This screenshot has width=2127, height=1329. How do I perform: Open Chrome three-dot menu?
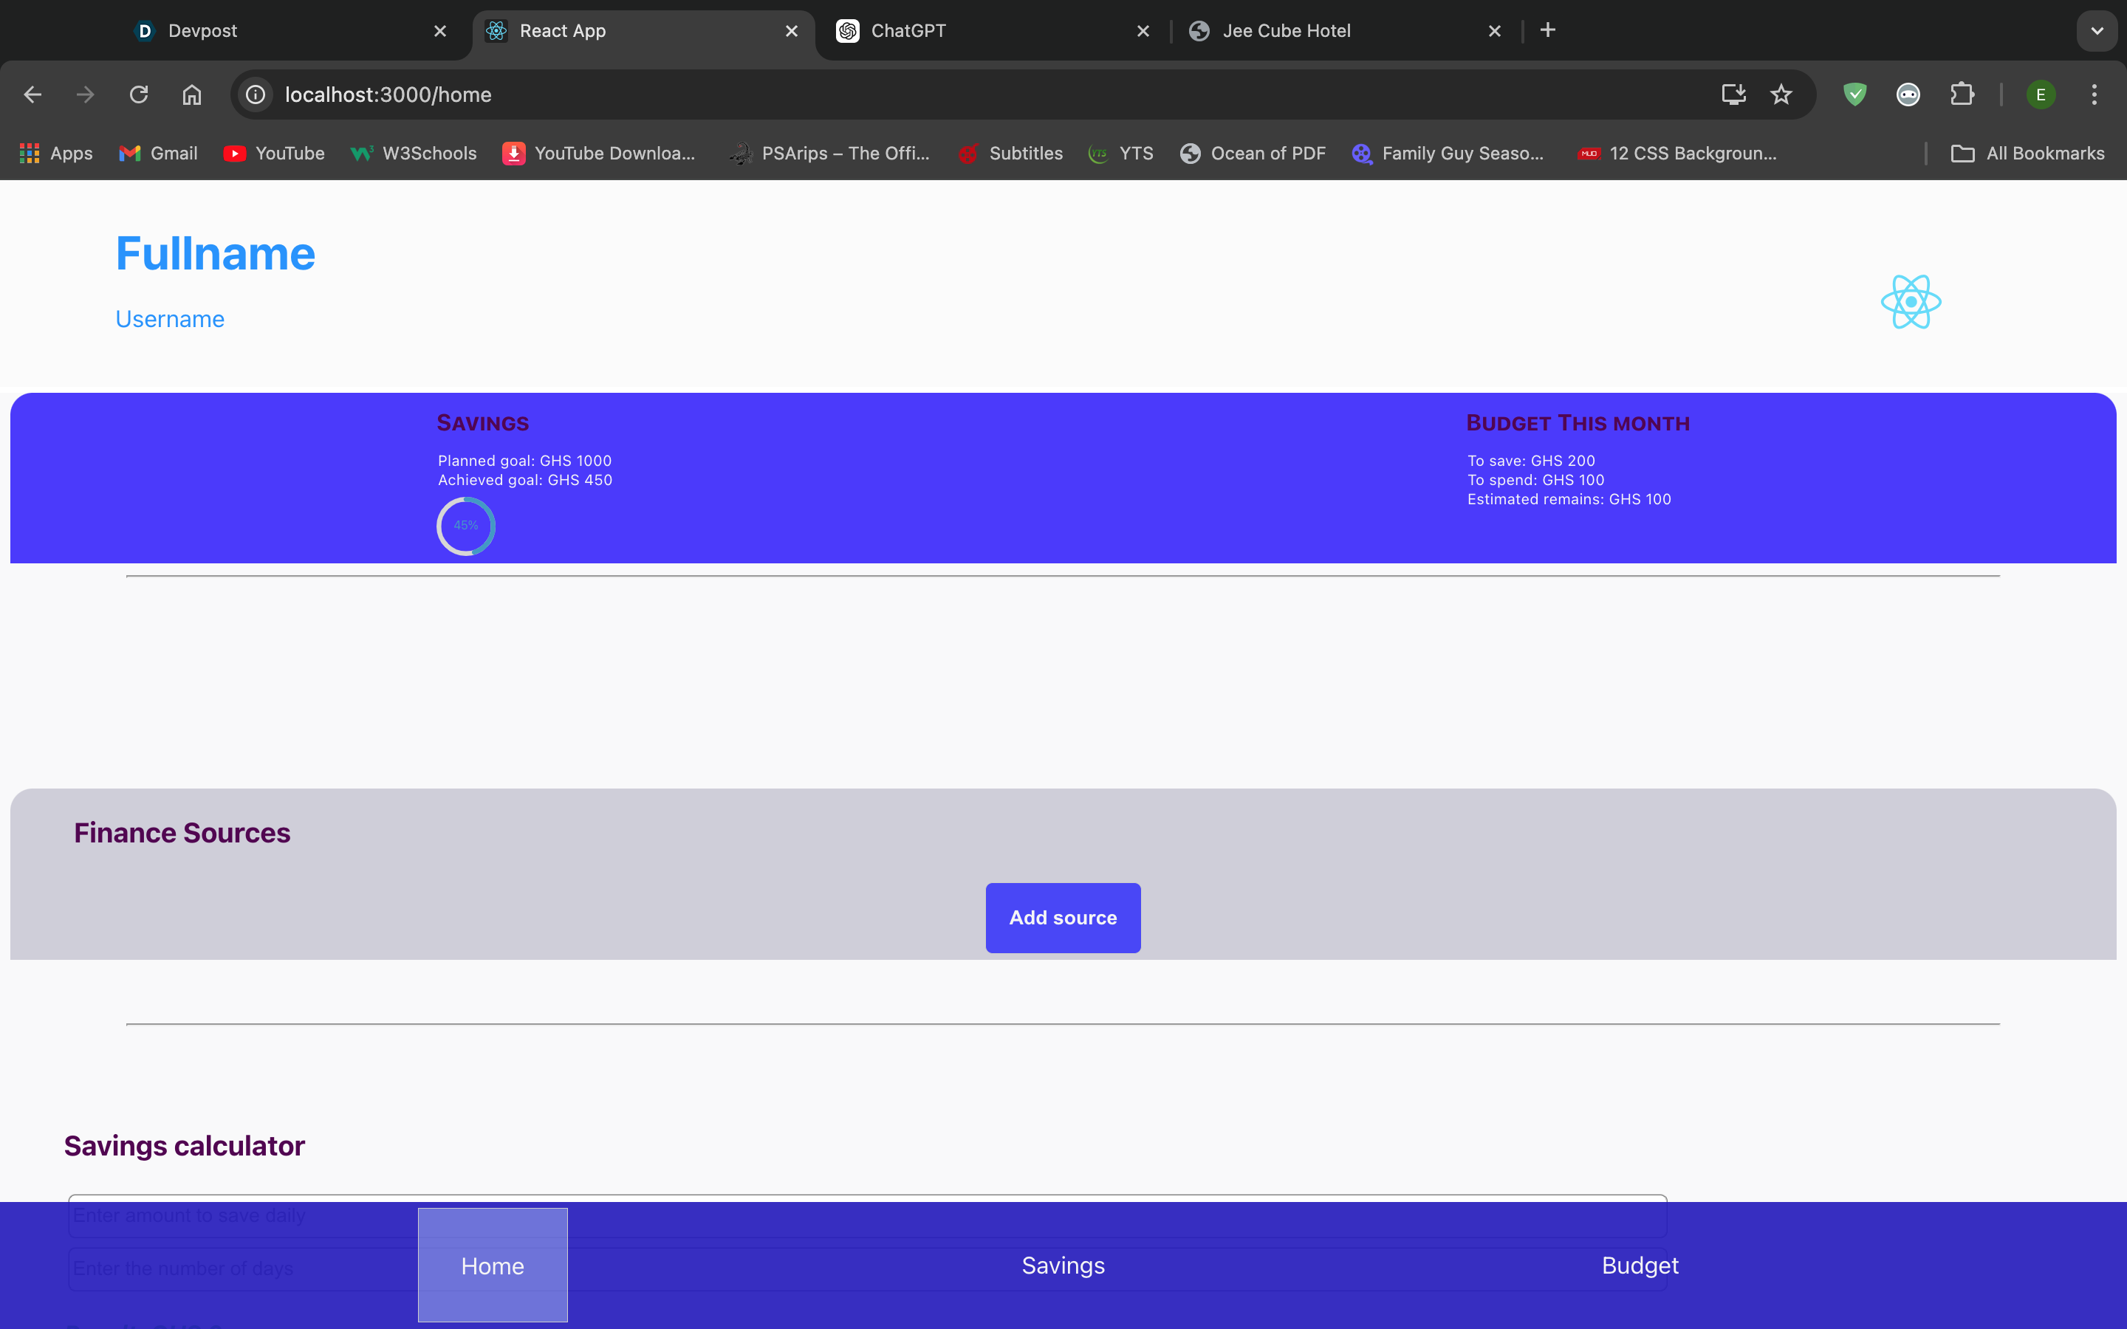pos(2094,94)
